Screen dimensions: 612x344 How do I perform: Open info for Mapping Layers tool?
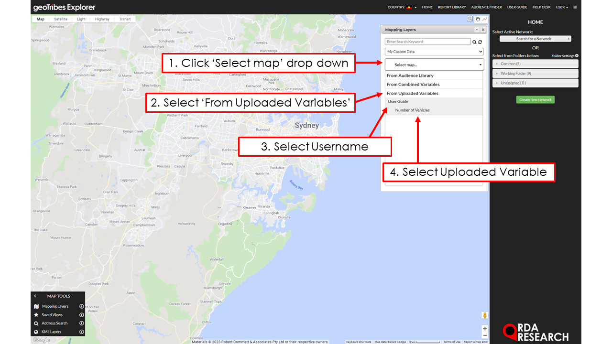[x=82, y=306]
